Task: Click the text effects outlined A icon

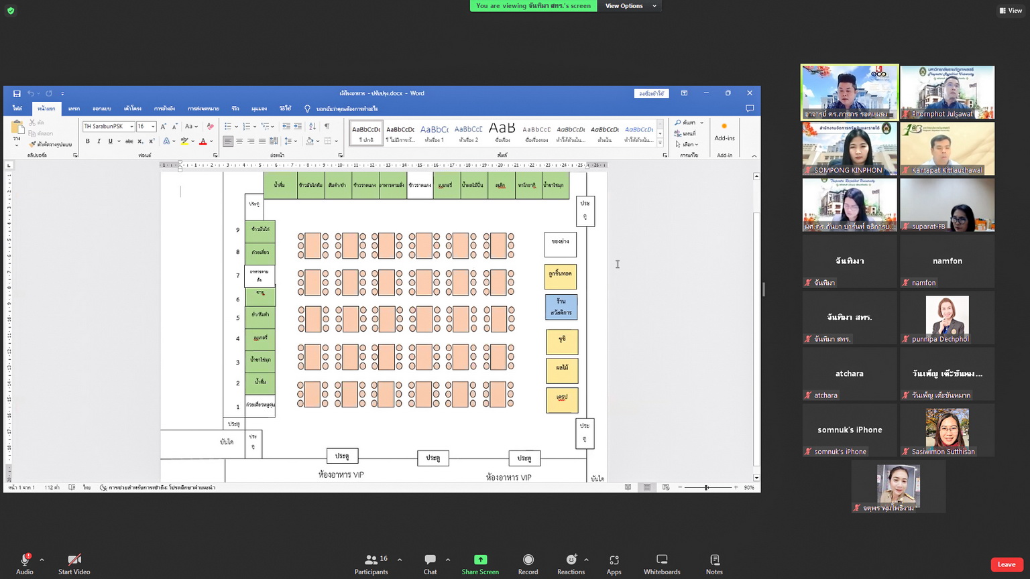Action: [166, 141]
